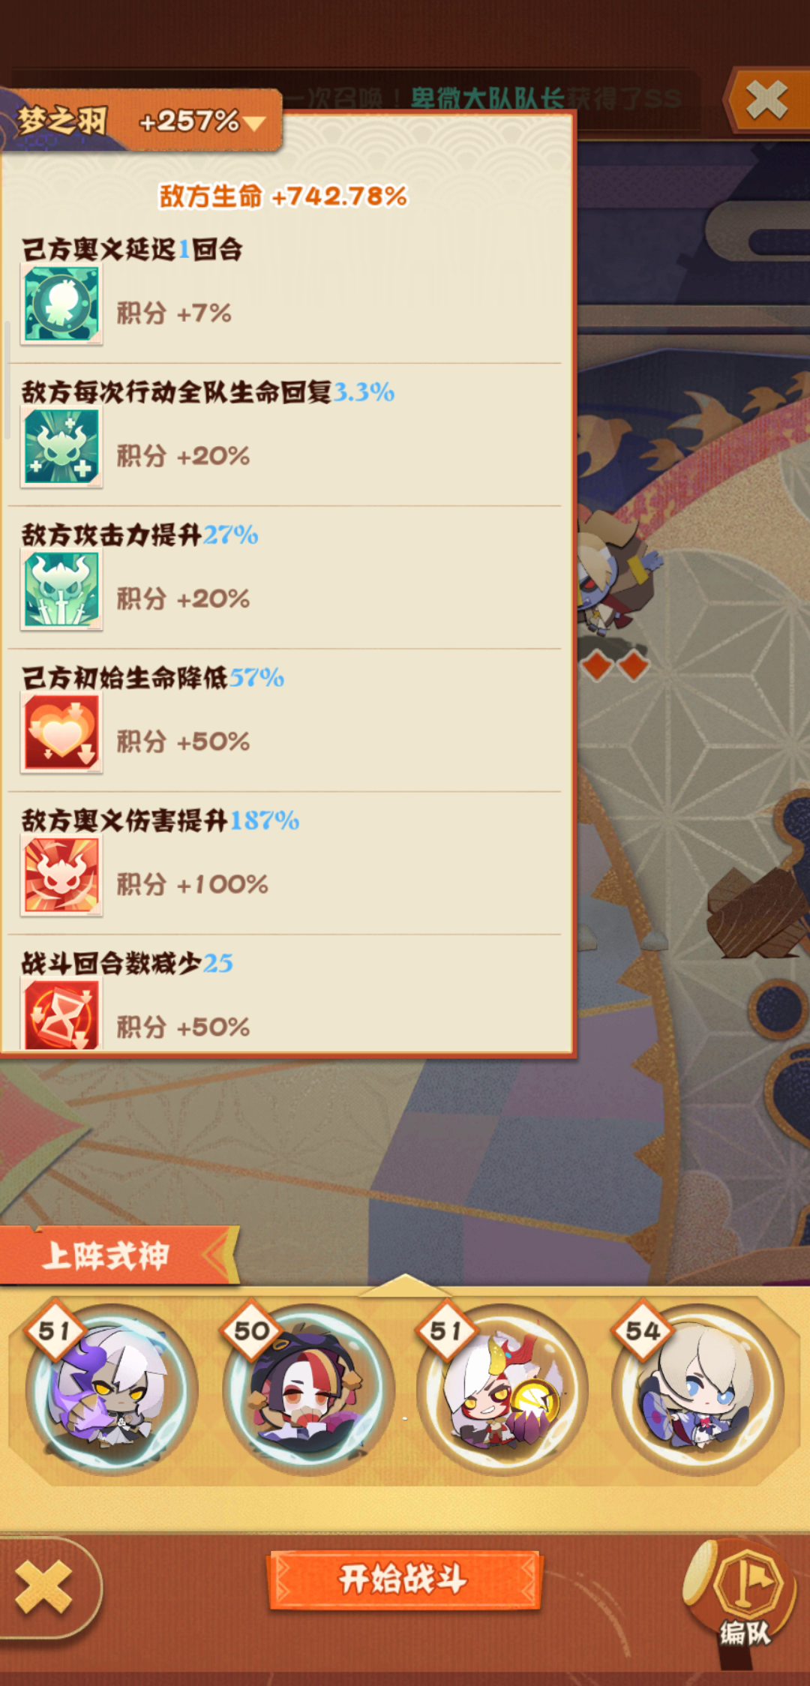The width and height of the screenshot is (810, 1686).
Task: Select the own HP reduced 57% heart icon
Action: click(x=61, y=733)
